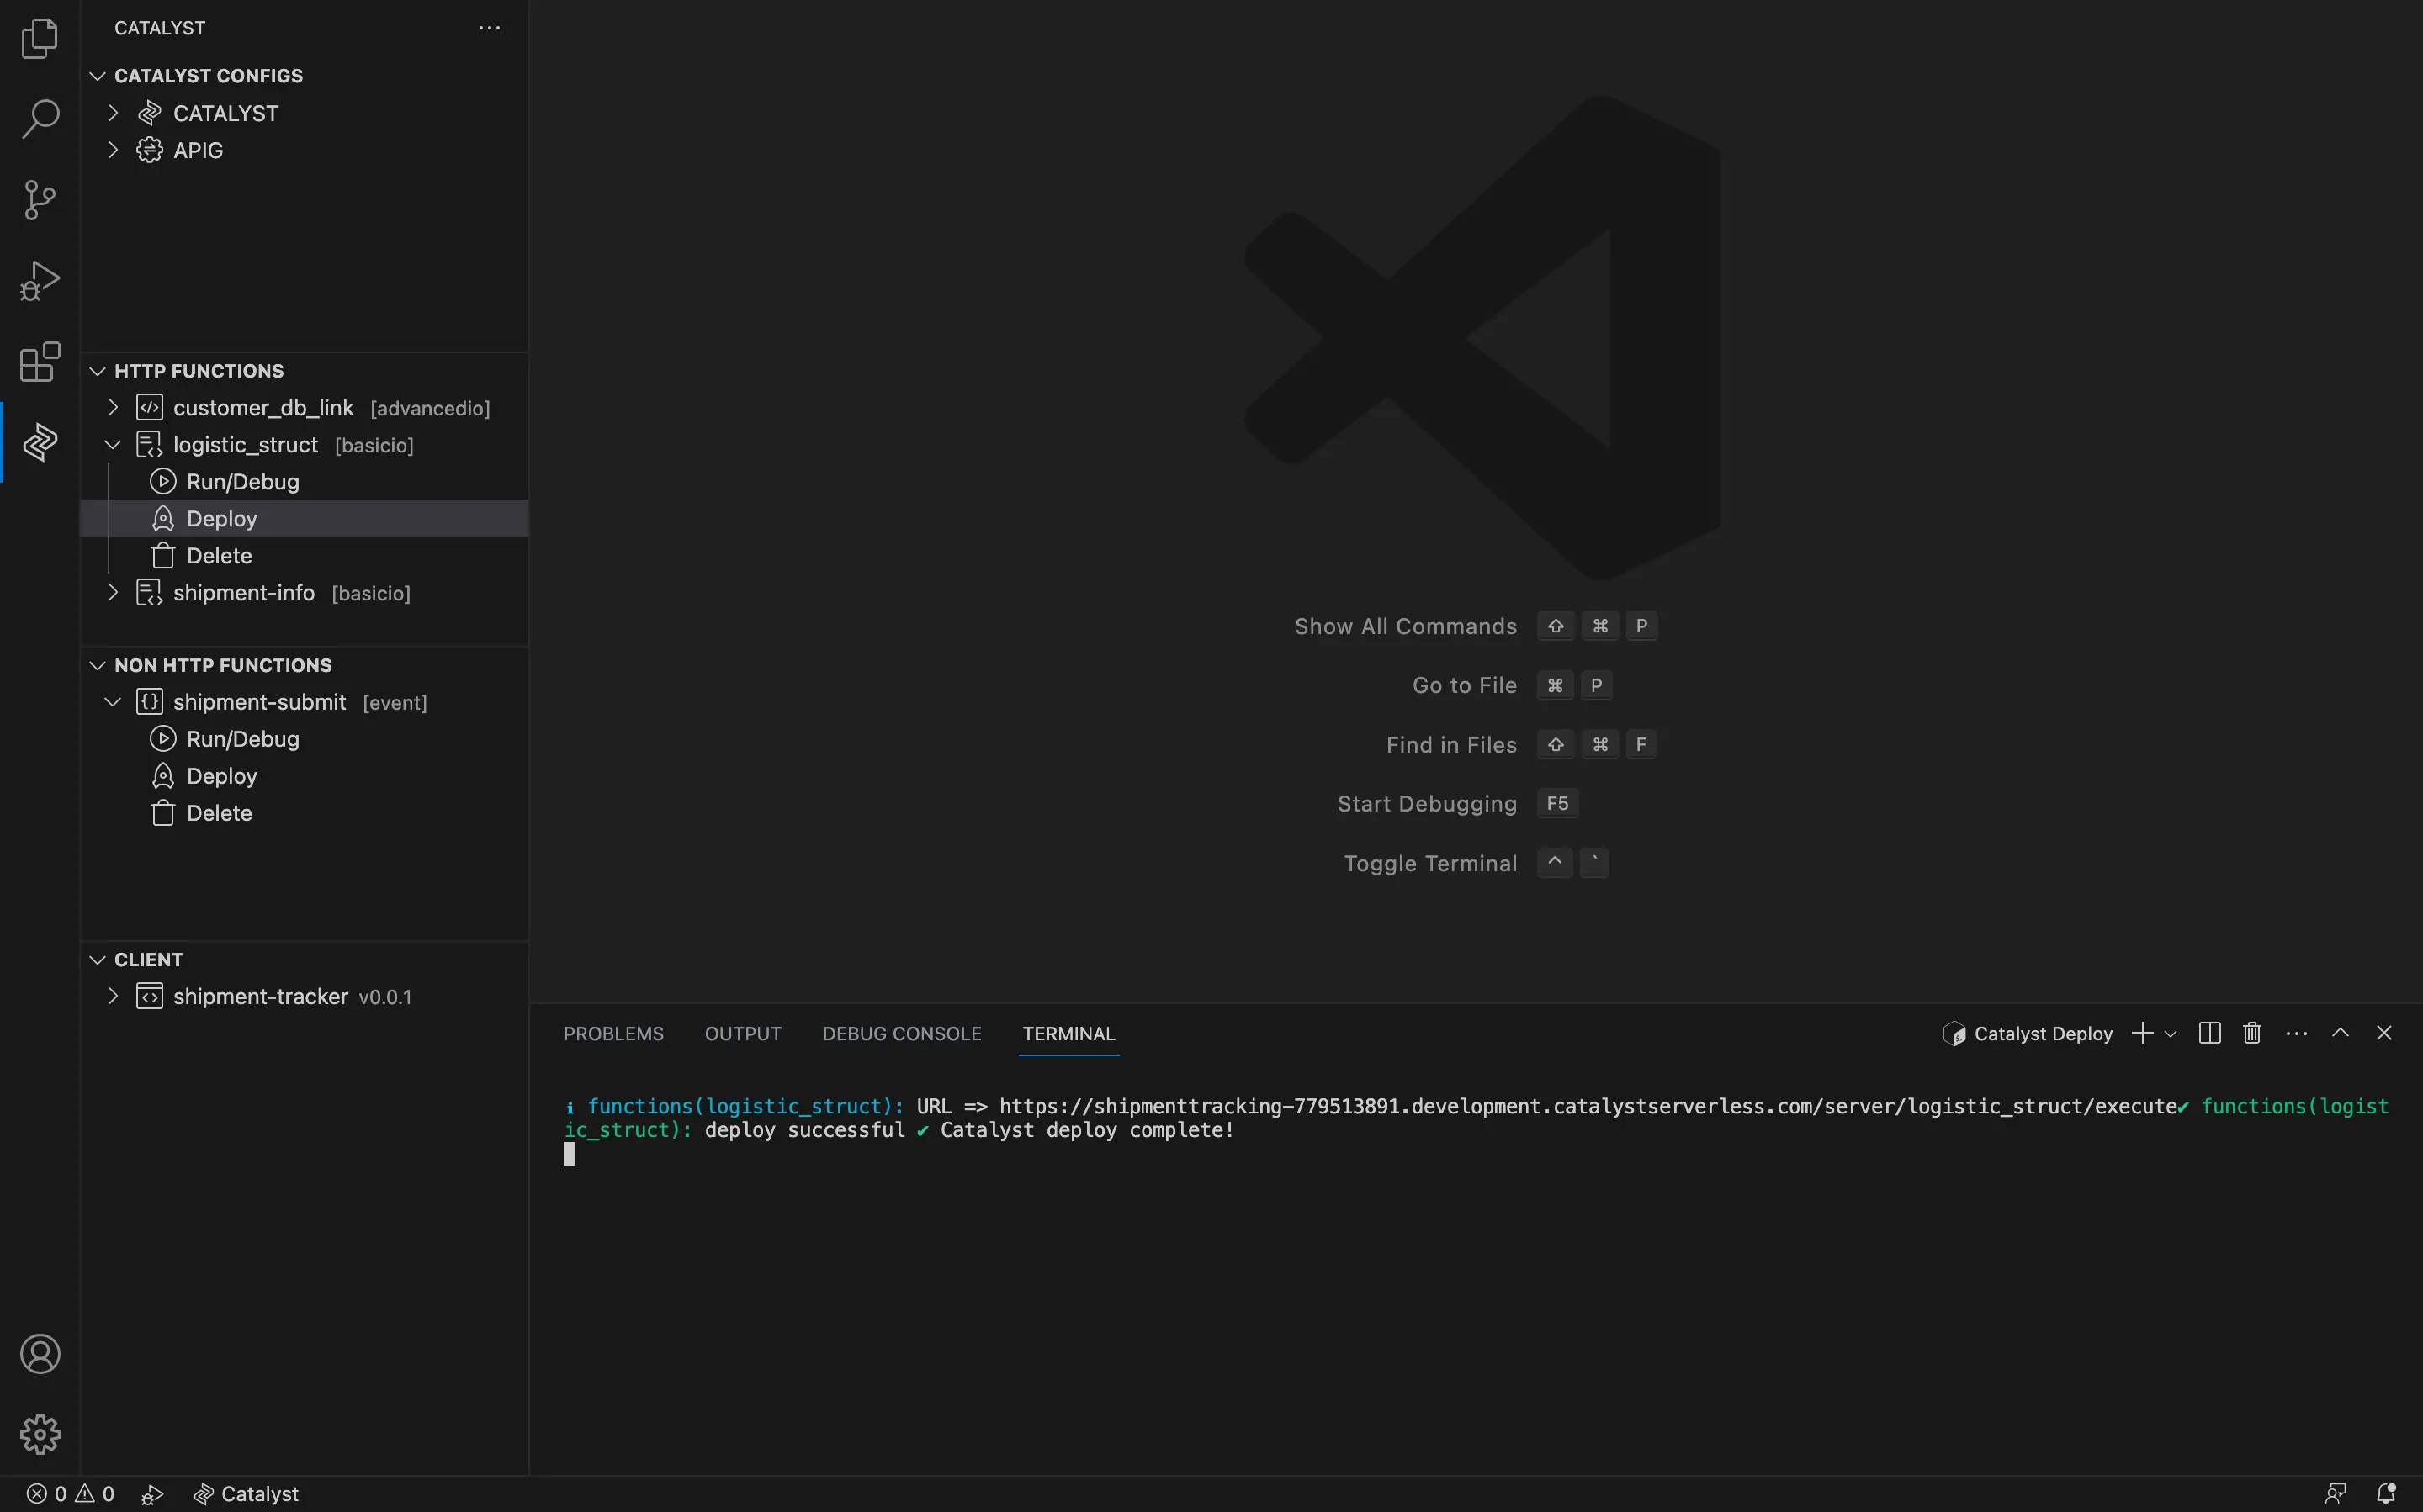Toggle maximize panel size chevron
This screenshot has width=2423, height=1512.
coord(2340,1033)
